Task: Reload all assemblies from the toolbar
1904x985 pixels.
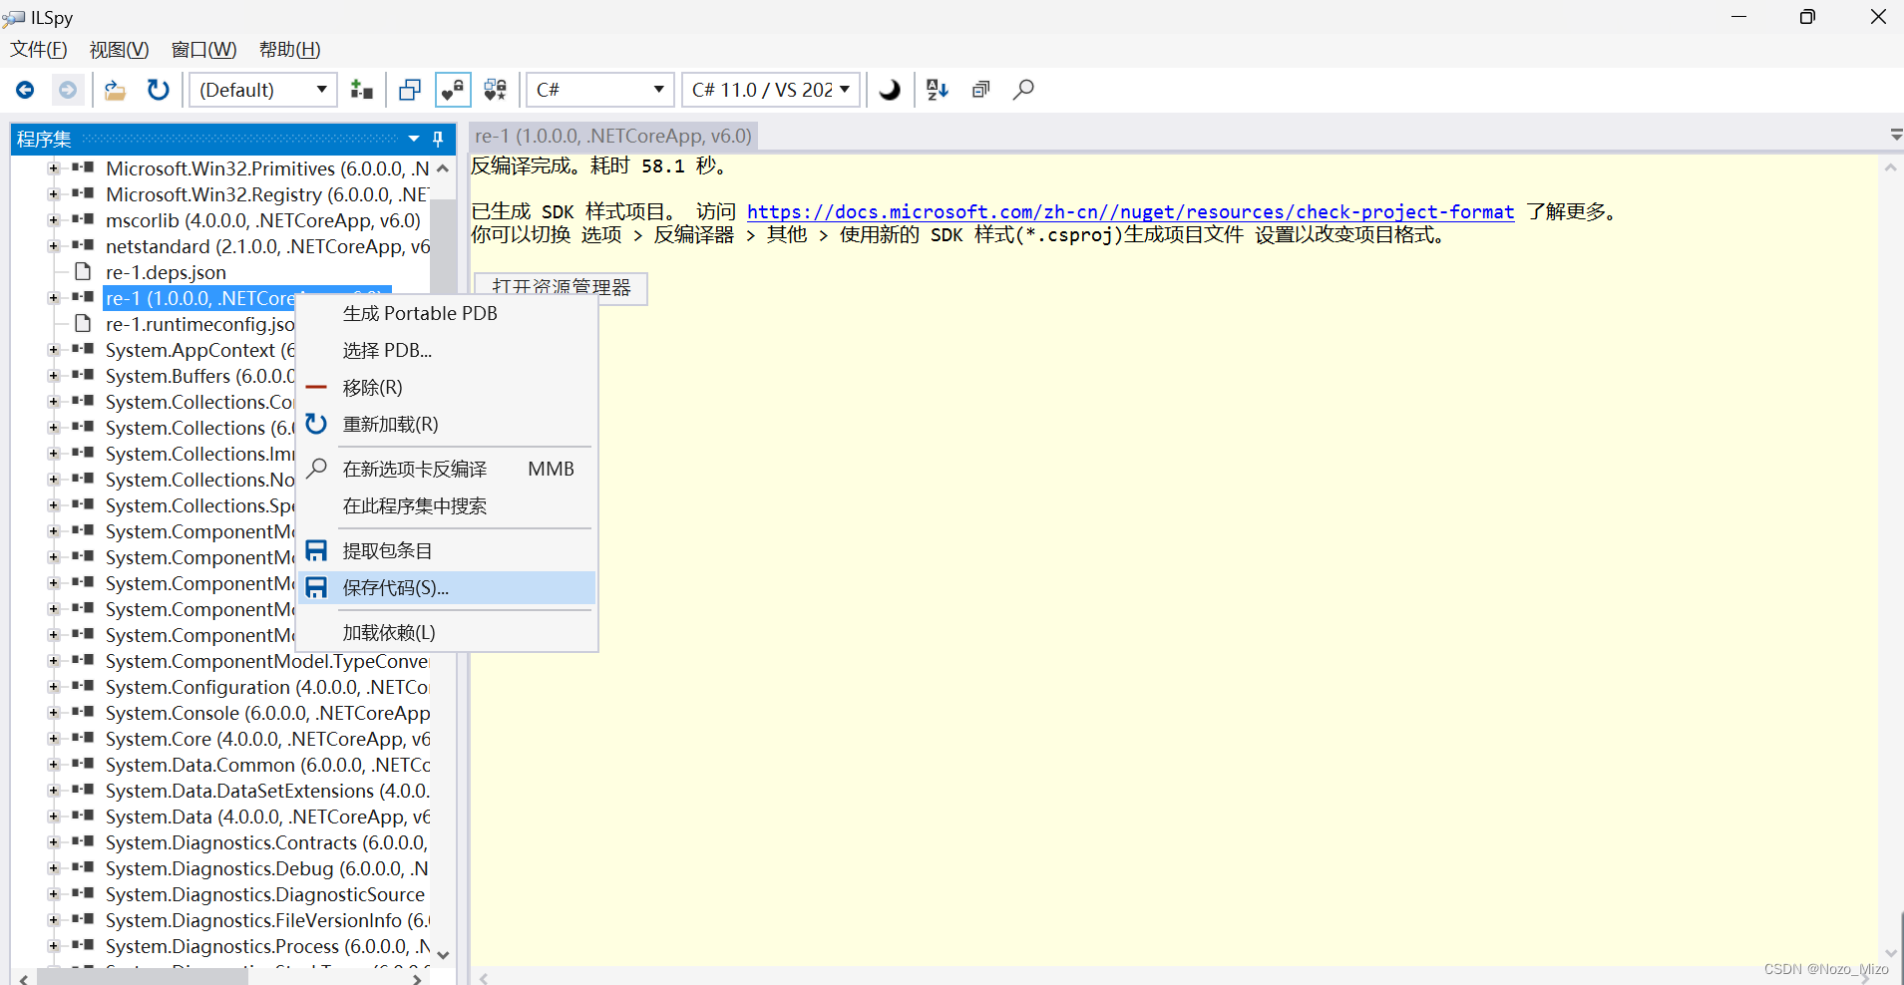Action: coord(158,90)
